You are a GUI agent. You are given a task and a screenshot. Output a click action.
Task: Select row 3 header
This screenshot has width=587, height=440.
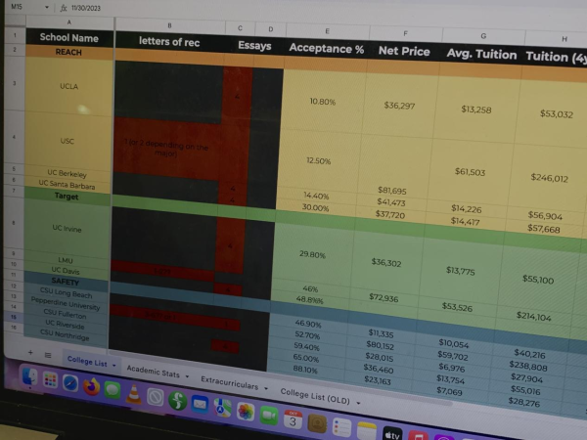click(15, 83)
